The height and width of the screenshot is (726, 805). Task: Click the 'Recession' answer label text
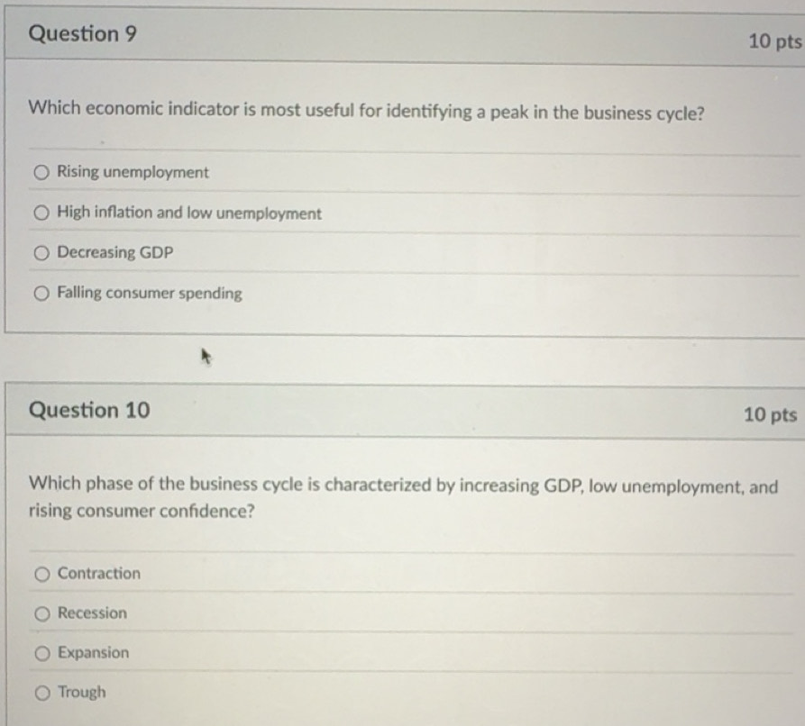point(92,613)
